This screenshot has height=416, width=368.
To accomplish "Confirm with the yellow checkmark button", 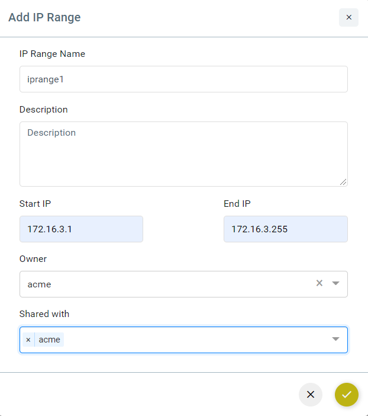I will [x=347, y=395].
